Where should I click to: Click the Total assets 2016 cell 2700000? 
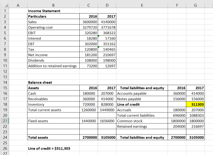(x=89, y=137)
